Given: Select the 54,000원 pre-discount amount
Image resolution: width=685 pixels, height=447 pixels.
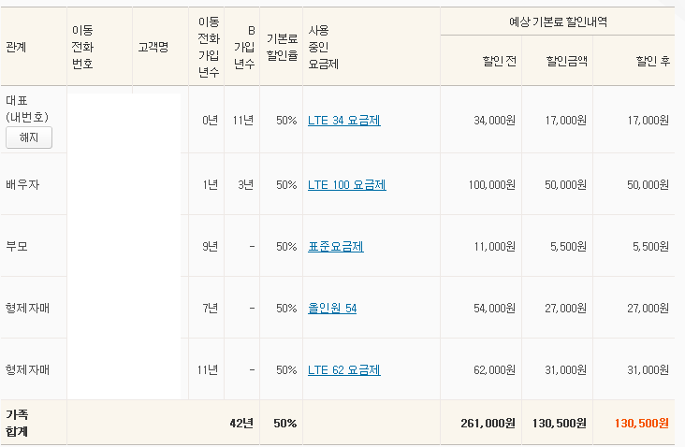Looking at the screenshot, I should point(494,309).
